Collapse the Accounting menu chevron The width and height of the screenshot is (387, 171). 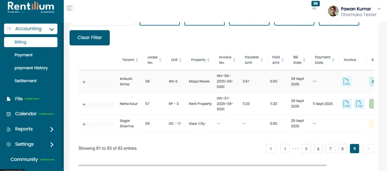coord(51,29)
